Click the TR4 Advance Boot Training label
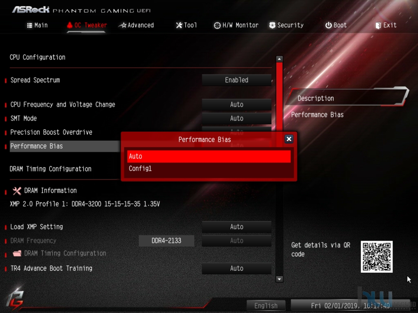Screen dimensions: 418x313 51,269
